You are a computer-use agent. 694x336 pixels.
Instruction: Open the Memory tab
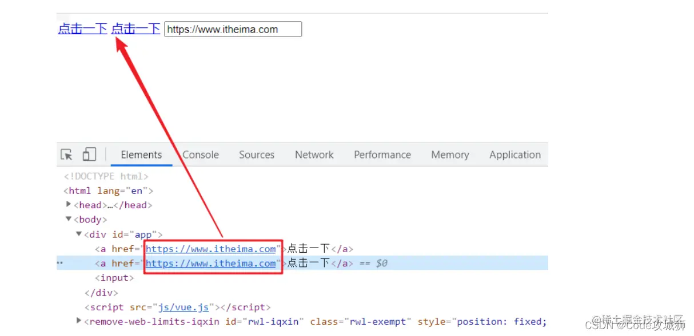450,155
